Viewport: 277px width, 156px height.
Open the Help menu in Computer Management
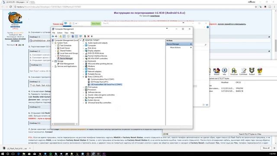[x=72, y=33]
